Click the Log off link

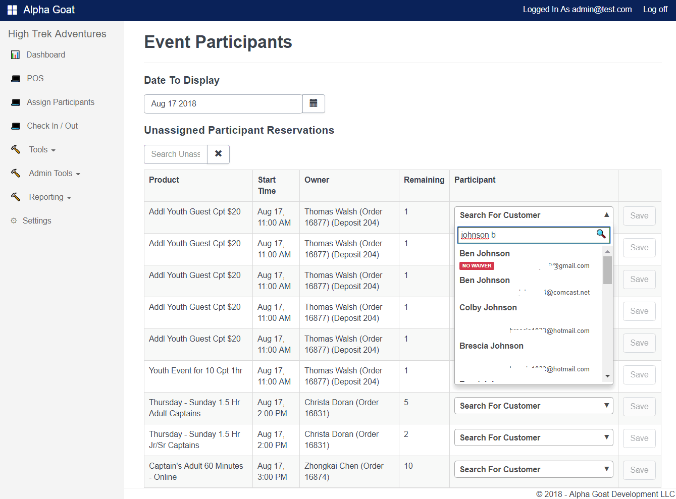point(655,10)
